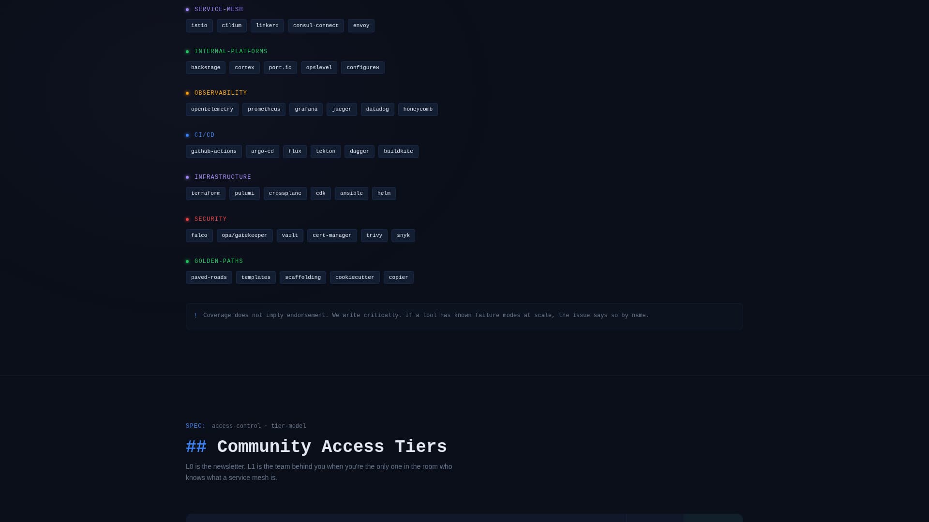
Task: Click the cdk tag
Action: click(320, 193)
